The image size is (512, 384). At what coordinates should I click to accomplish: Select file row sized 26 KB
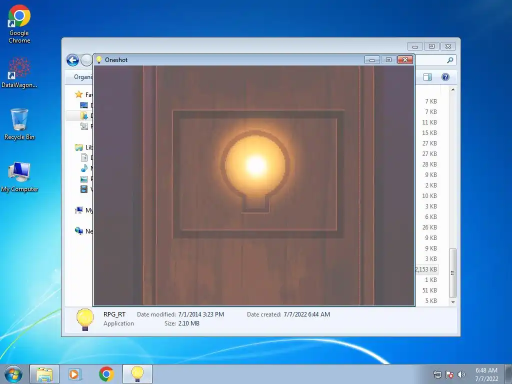(429, 227)
